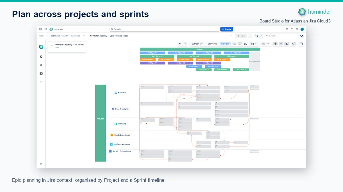Click the UNSCHEDULED column
The image size is (343, 192).
point(254,61)
